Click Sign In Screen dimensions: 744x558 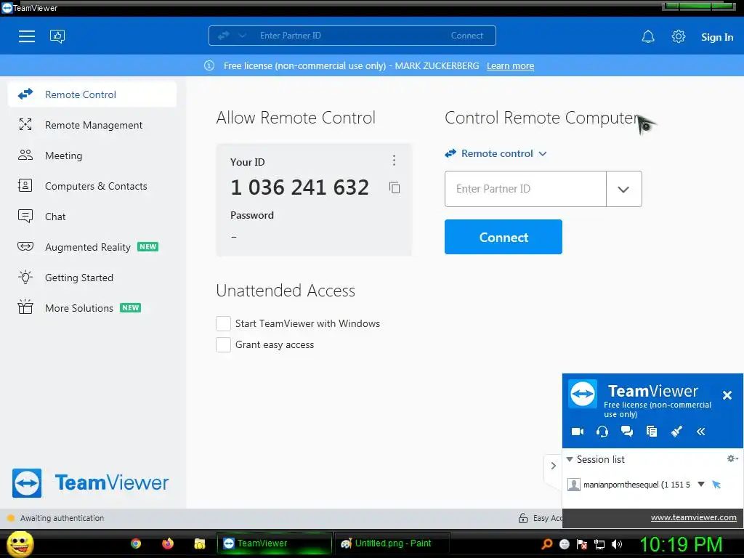717,37
